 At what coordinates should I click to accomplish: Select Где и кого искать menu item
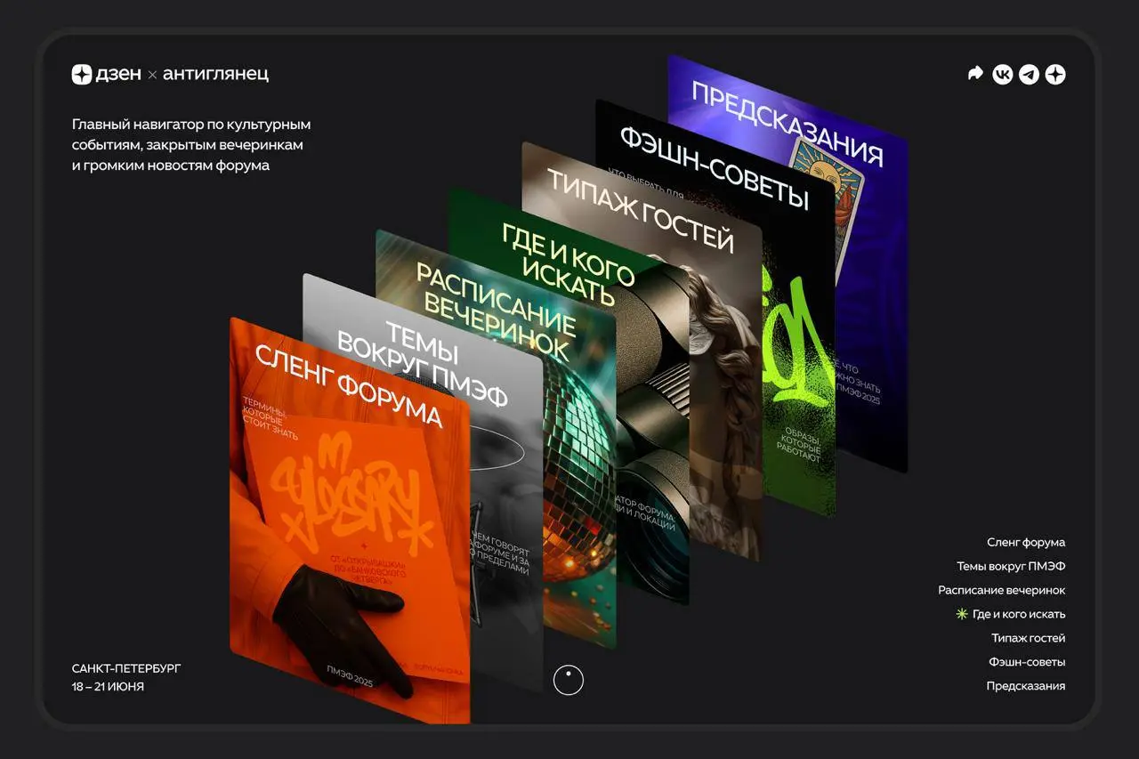1018,614
